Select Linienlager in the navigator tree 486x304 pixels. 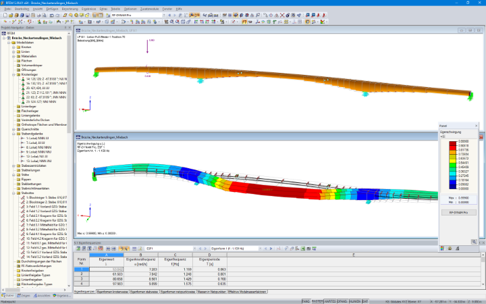pos(29,107)
